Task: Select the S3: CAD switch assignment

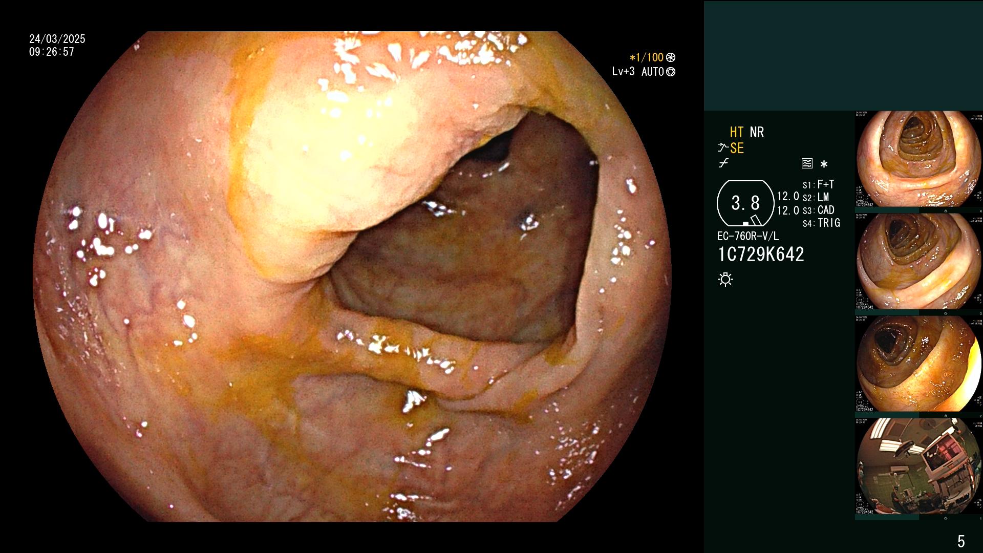Action: [818, 210]
